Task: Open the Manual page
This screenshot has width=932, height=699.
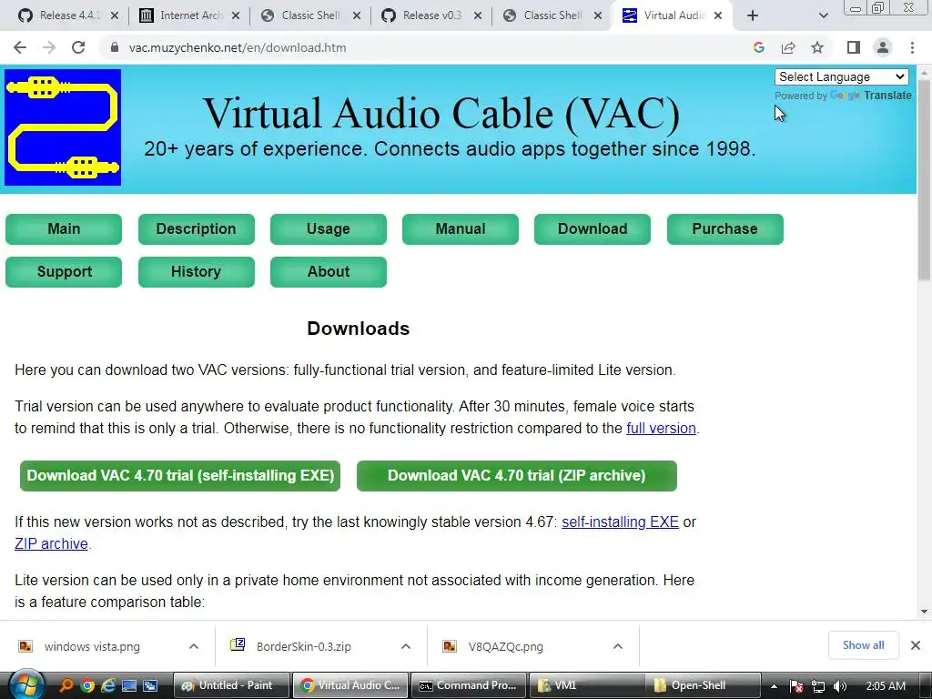Action: click(460, 228)
